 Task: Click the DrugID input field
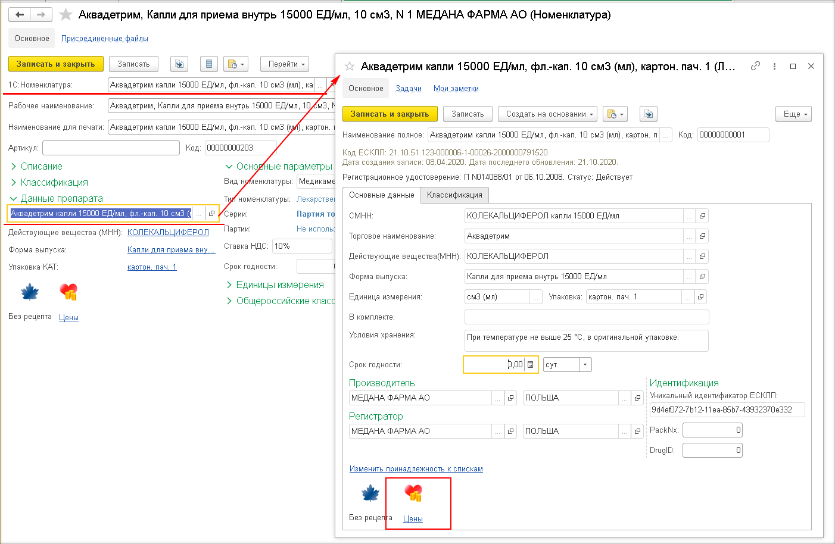pos(712,451)
